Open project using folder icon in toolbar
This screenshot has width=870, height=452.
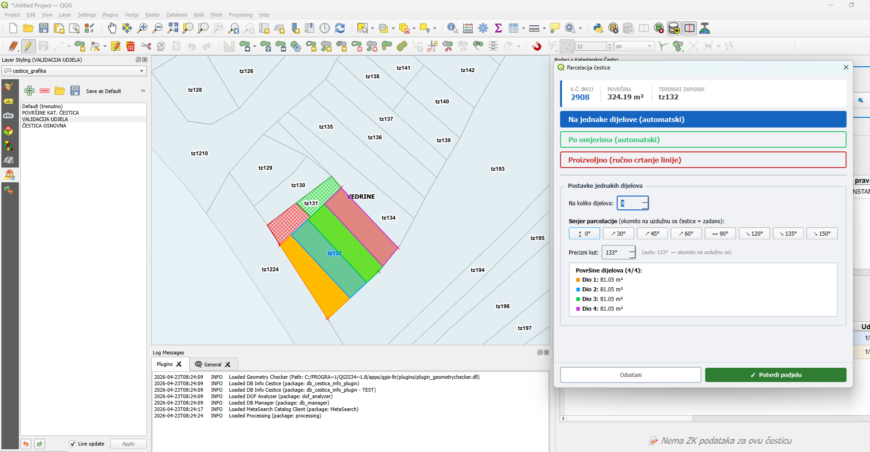[x=29, y=29]
